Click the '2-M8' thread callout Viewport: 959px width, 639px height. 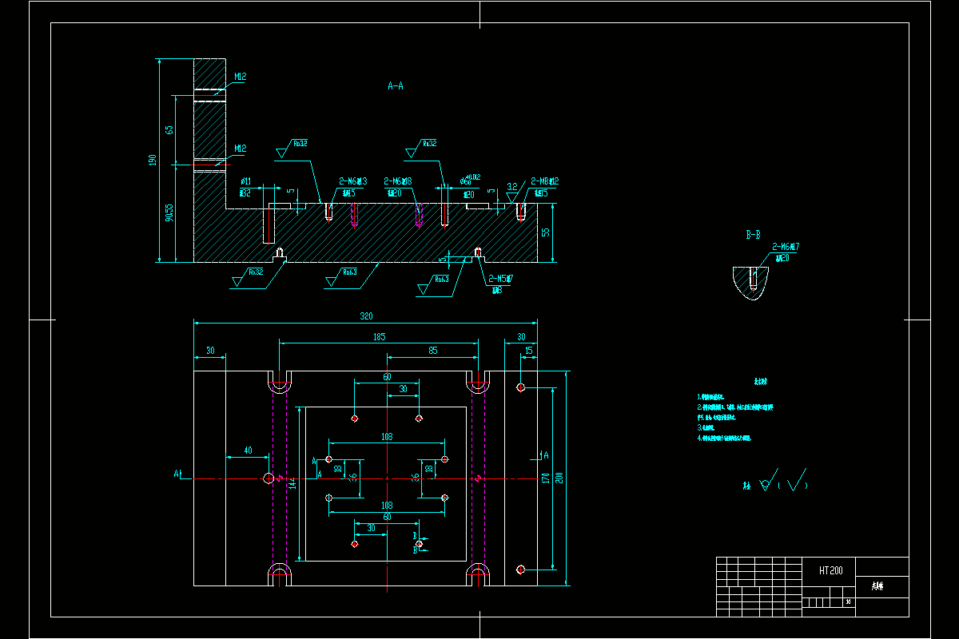click(x=543, y=181)
